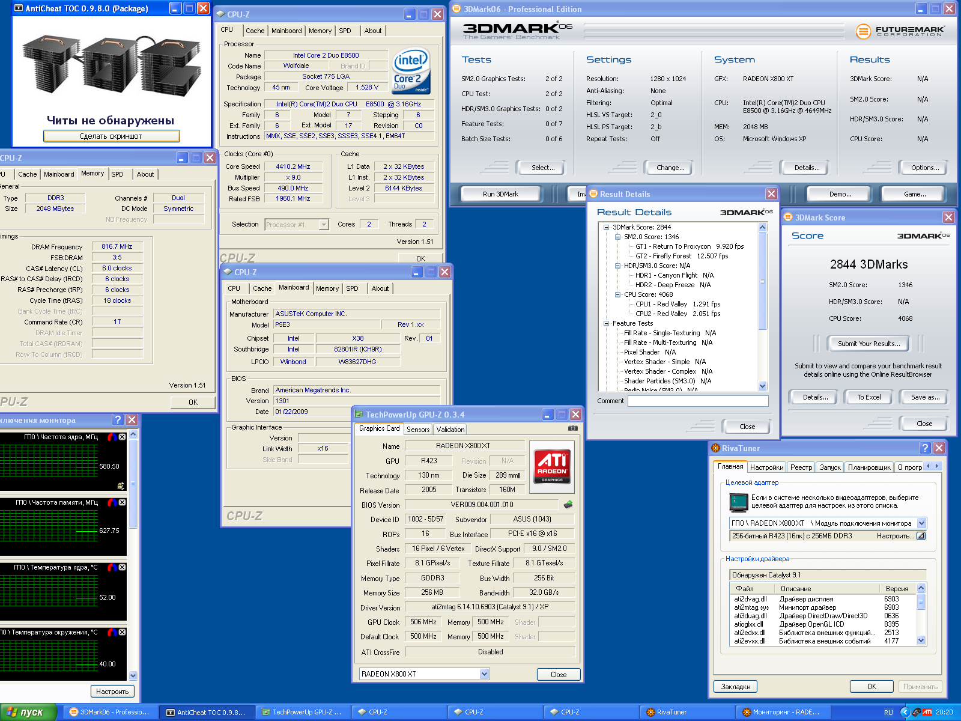Click magnet icon on memory clock graph
This screenshot has width=961, height=721.
(x=112, y=502)
